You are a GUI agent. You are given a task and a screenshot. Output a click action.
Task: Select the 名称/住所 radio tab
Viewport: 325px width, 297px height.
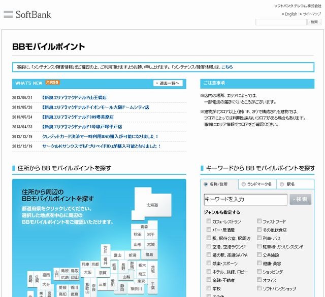click(x=206, y=184)
